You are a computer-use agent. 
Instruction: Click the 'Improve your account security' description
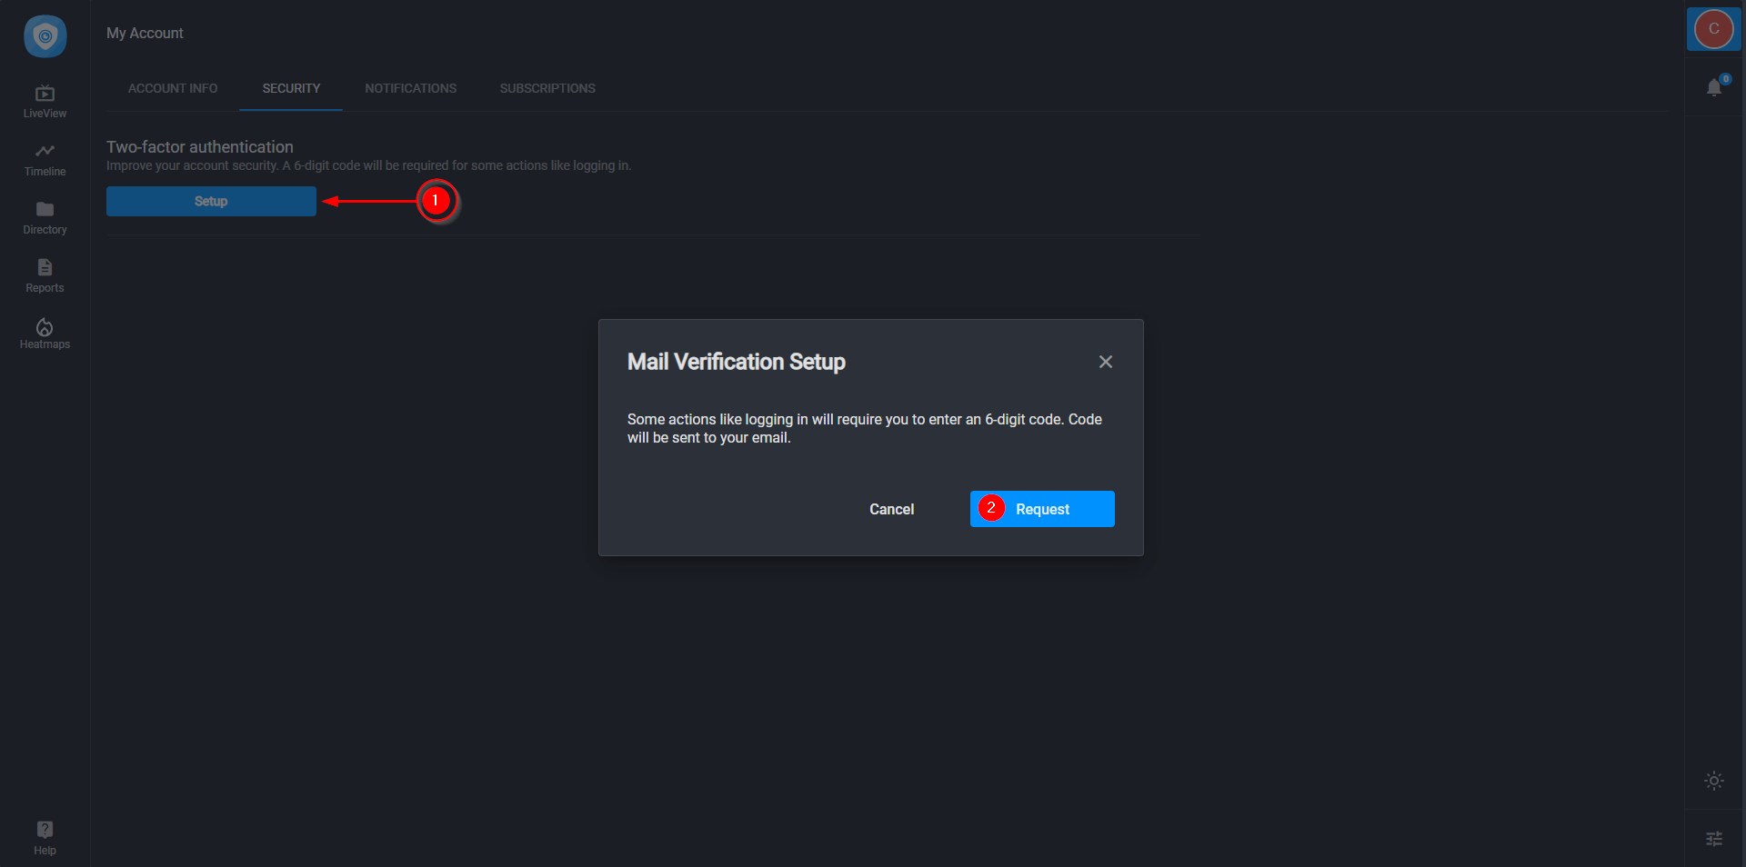368,165
